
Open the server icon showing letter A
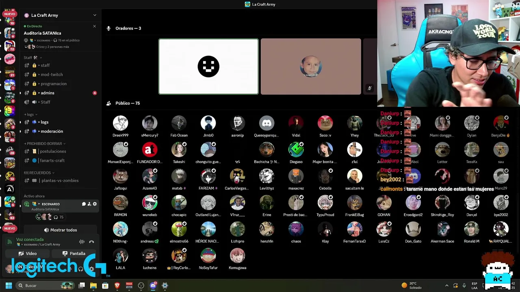pos(10,189)
